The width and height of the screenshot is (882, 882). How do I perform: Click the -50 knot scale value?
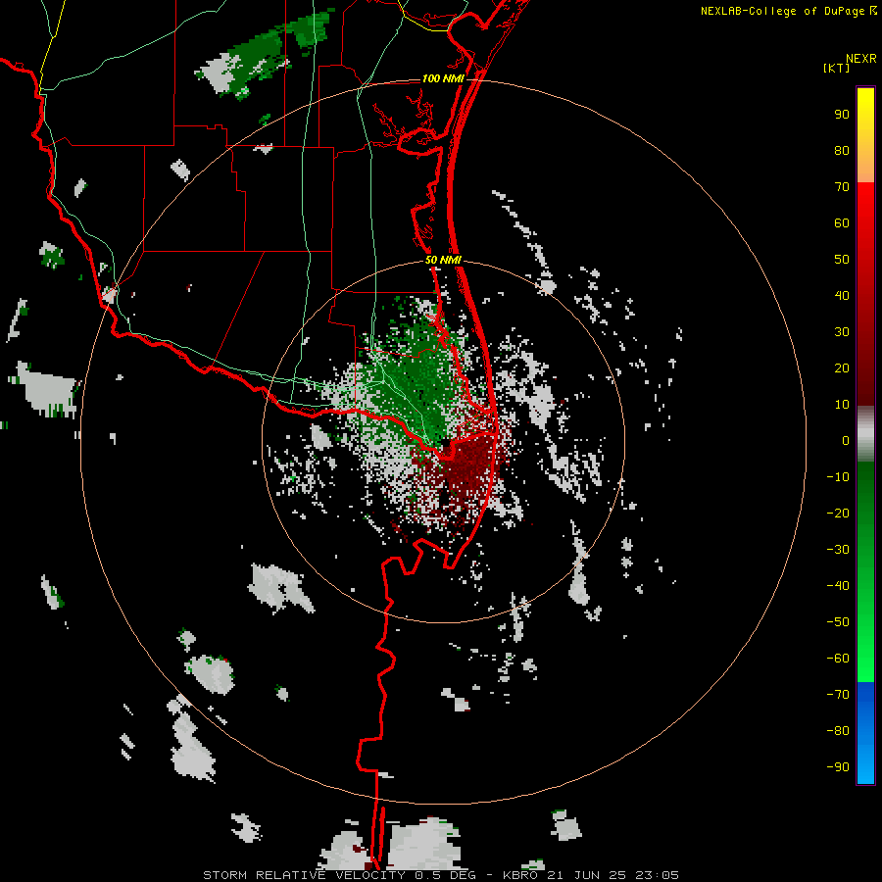838,622
